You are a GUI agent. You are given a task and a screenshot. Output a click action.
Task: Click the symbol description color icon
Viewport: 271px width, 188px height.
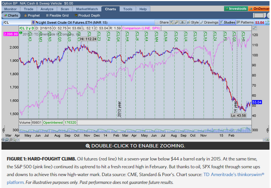[37, 22]
